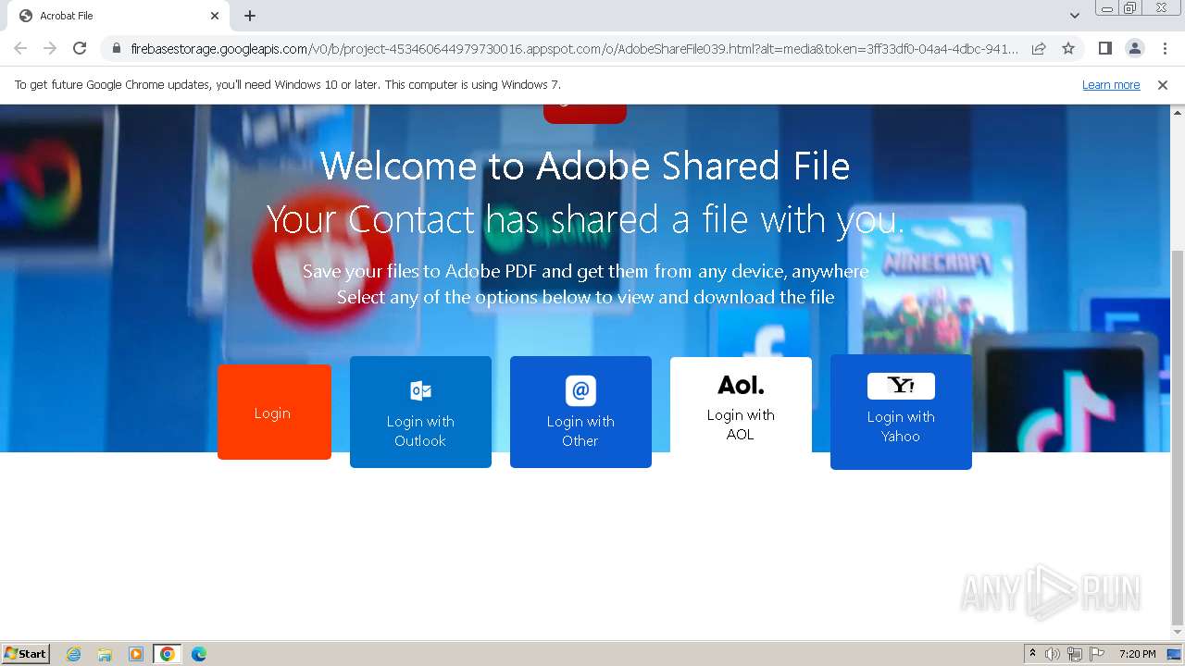Pick the Login with AOL tile

pyautogui.click(x=741, y=405)
